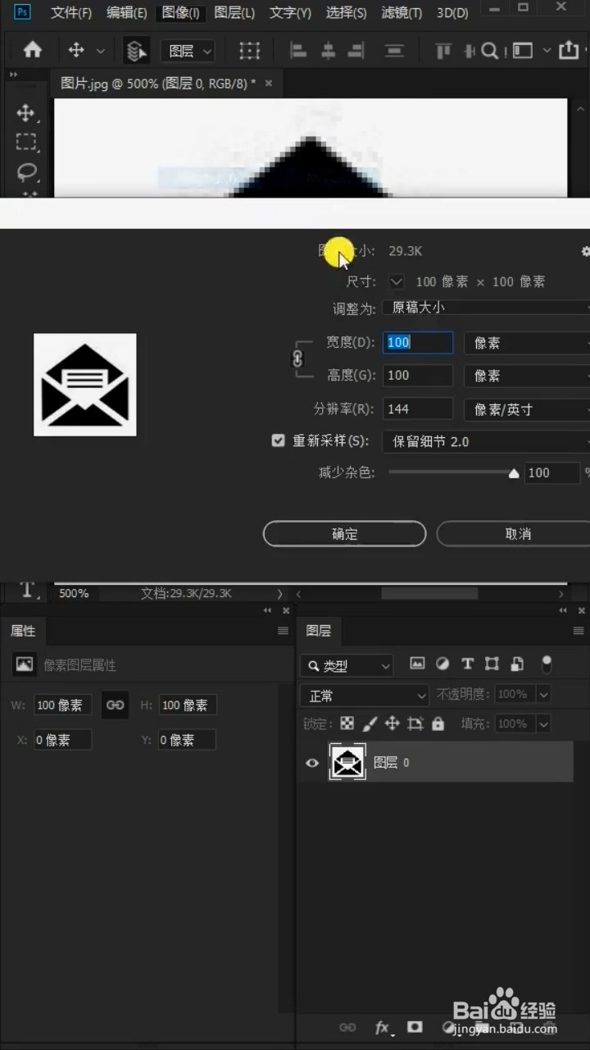The image size is (590, 1050).
Task: Open the 选择(S) menu
Action: 346,13
